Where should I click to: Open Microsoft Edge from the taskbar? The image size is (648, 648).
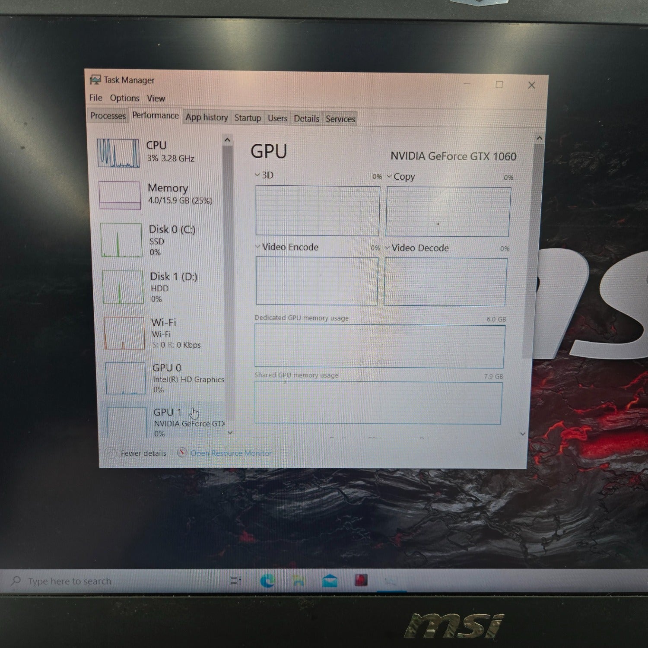tap(267, 581)
